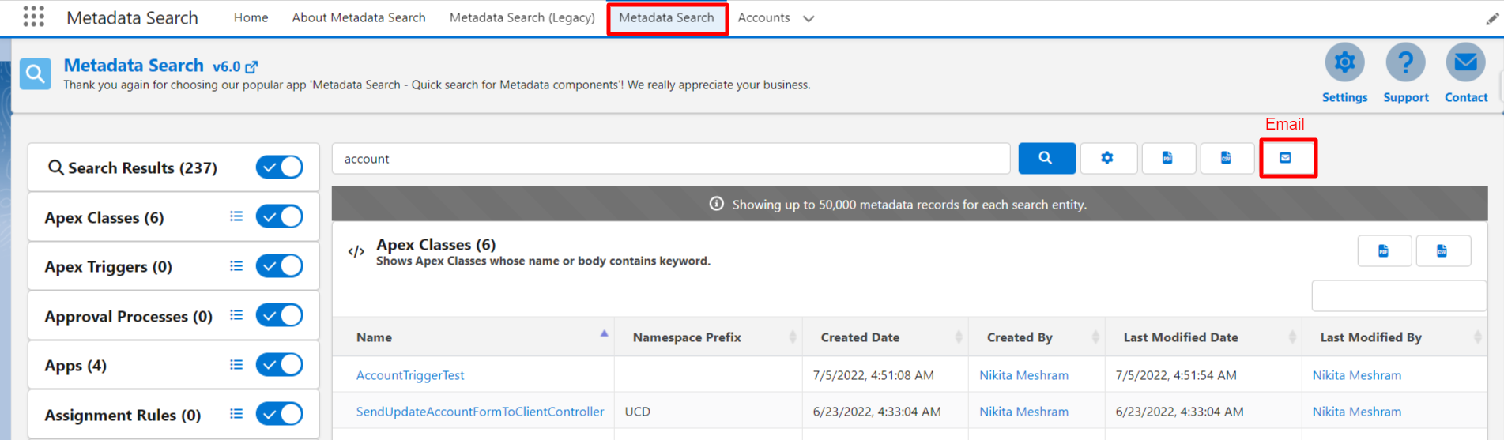
Task: Toggle the Search Results switch
Action: (279, 167)
